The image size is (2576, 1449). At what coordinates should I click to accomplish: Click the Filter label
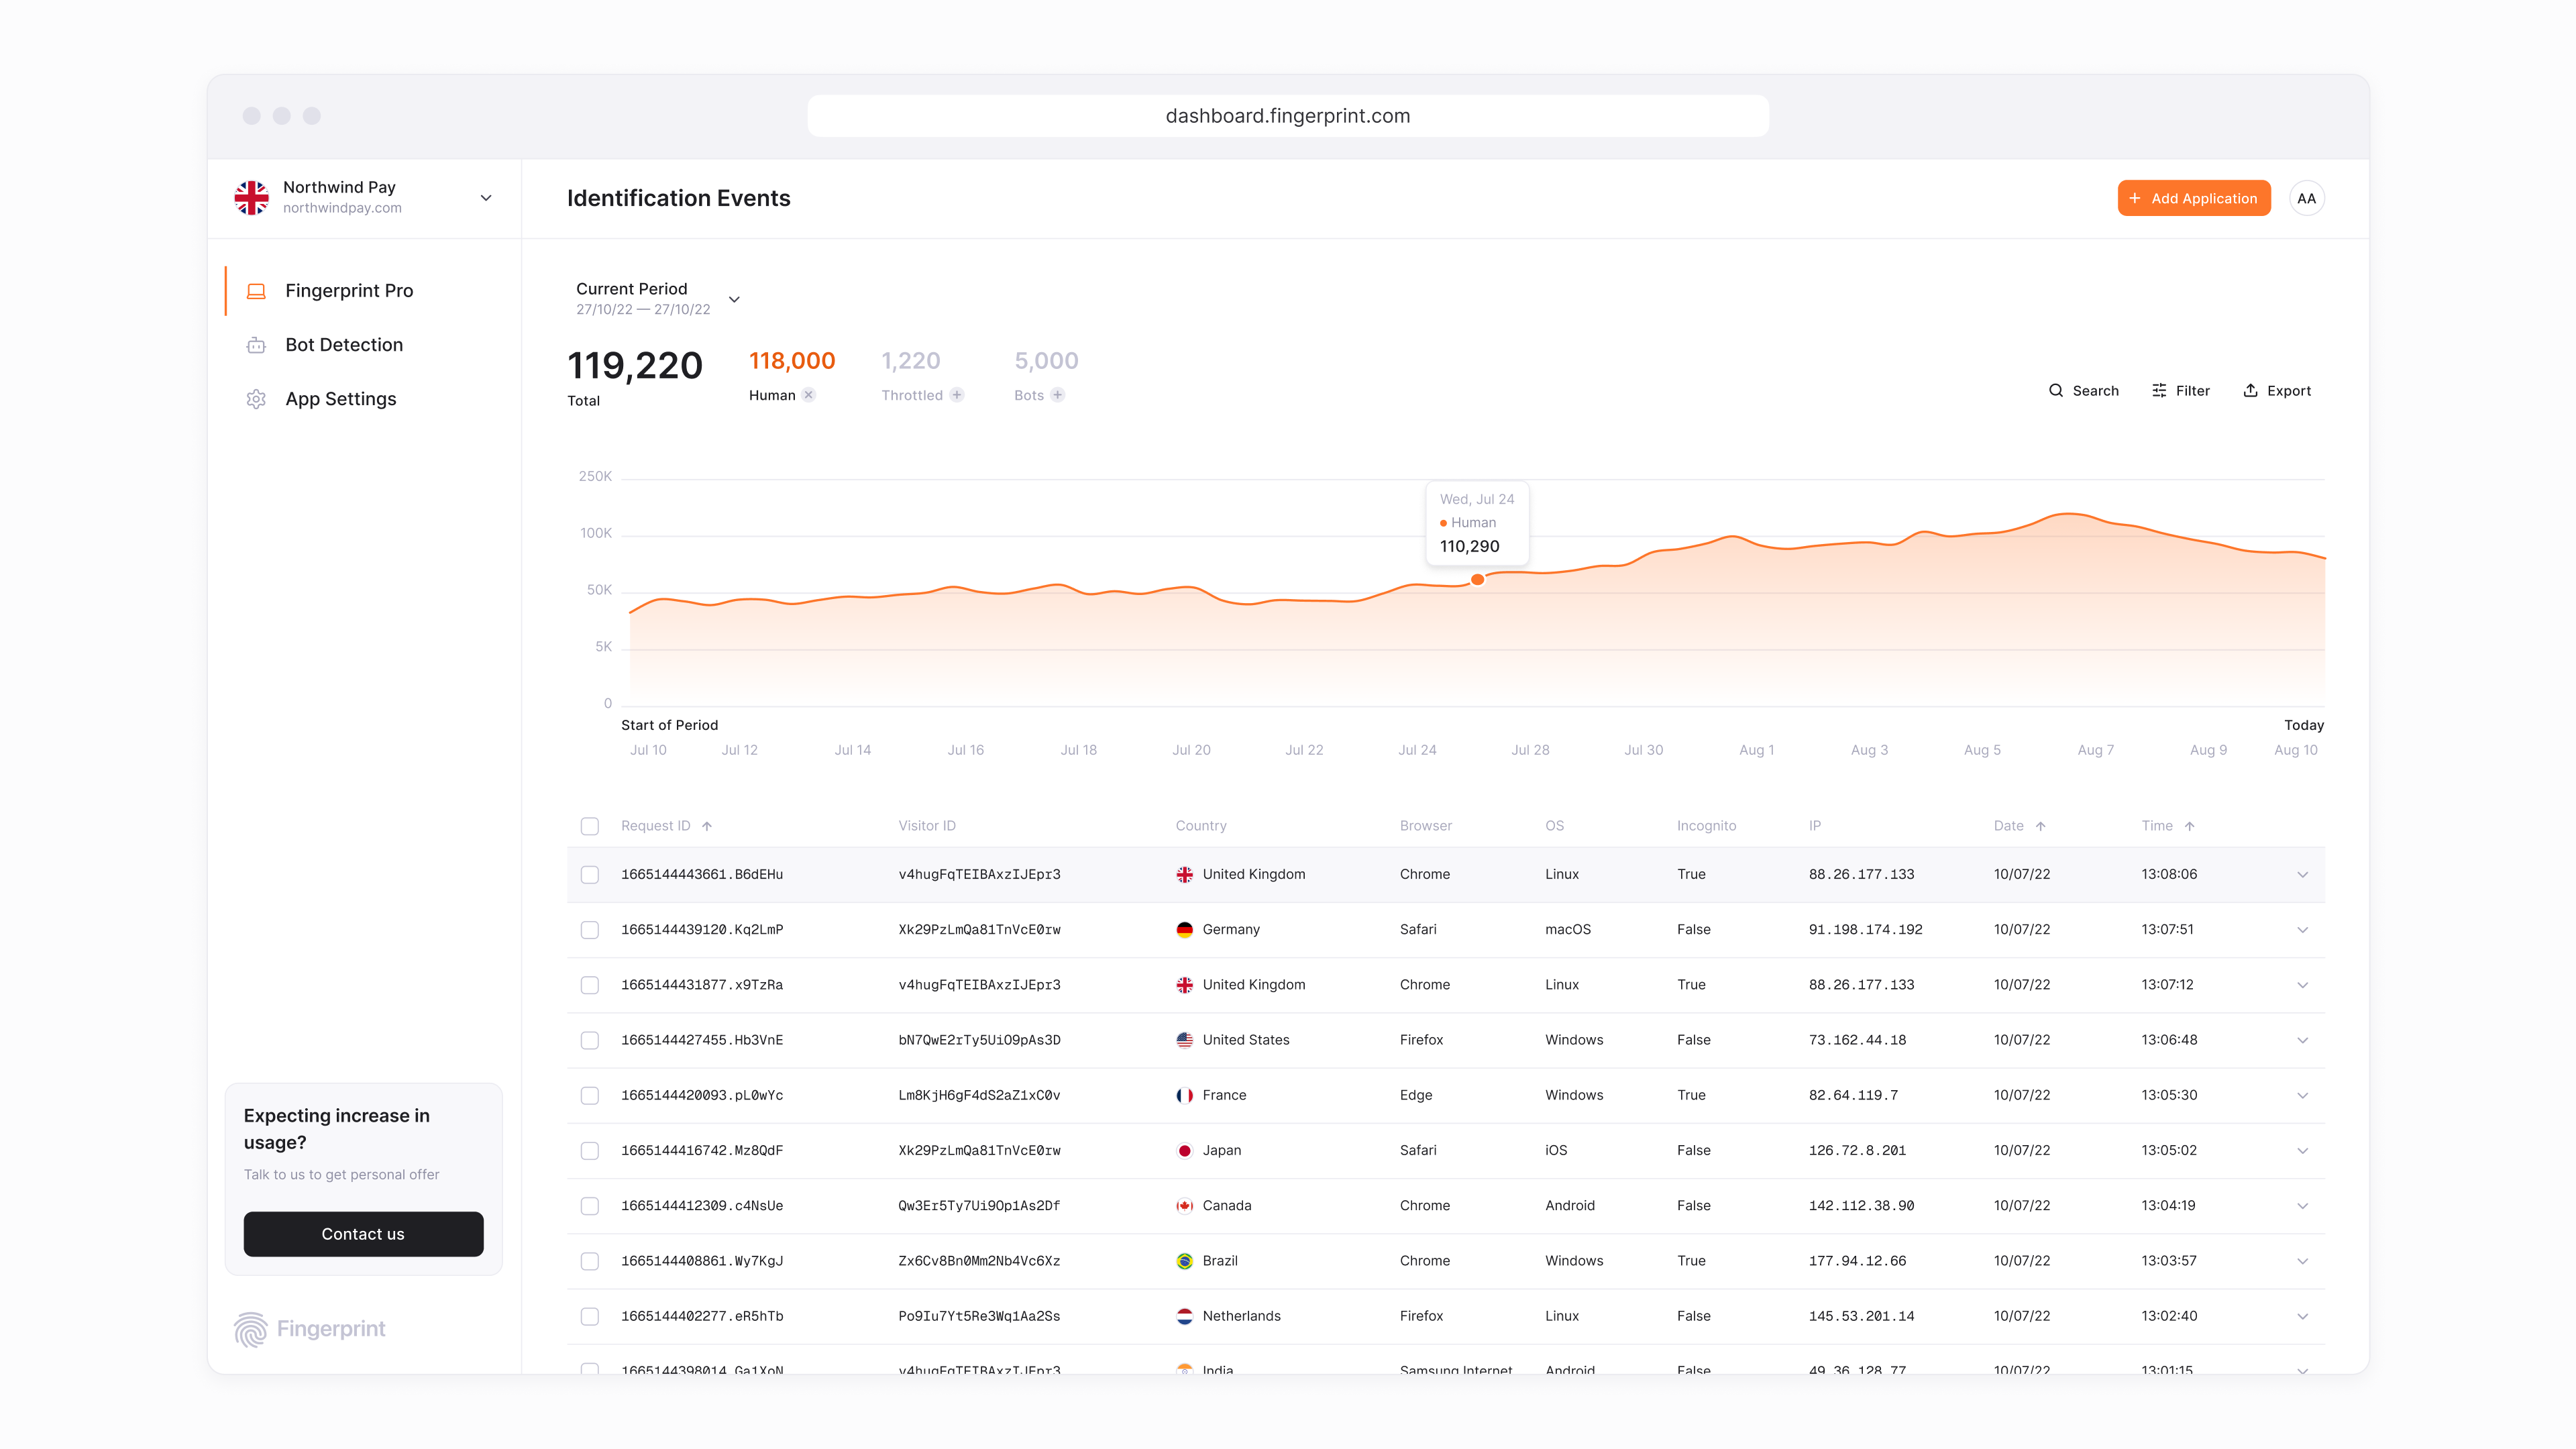click(x=2193, y=391)
